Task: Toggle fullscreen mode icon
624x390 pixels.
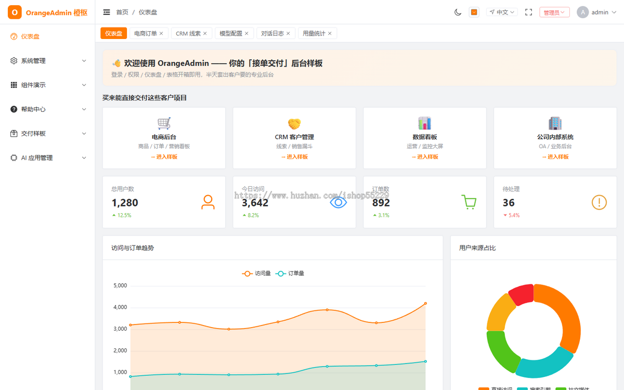Action: click(528, 12)
